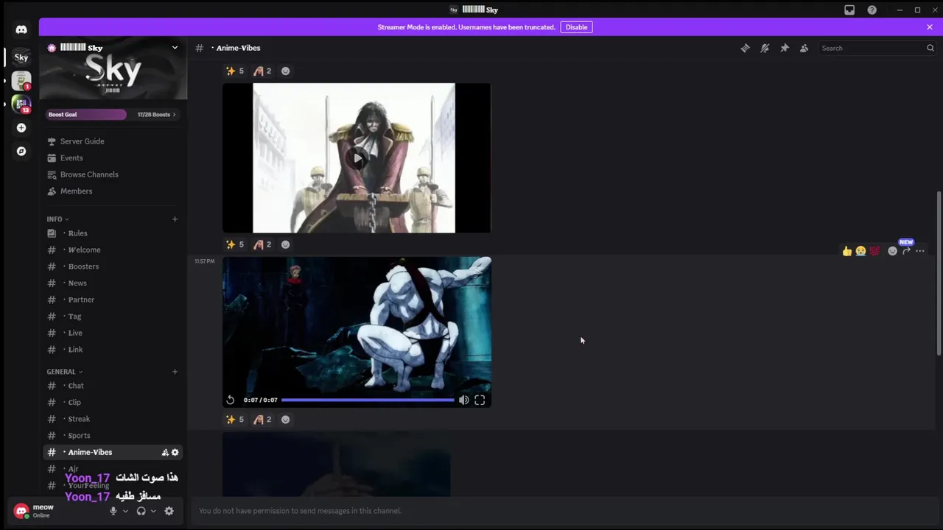Toggle the member list visibility

click(804, 48)
